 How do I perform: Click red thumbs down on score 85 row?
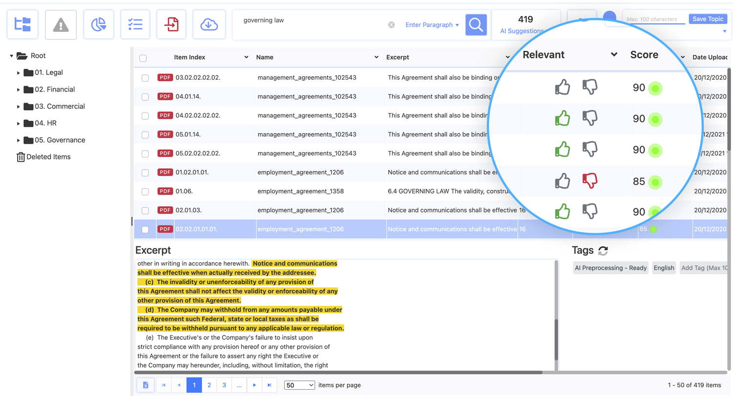(590, 181)
